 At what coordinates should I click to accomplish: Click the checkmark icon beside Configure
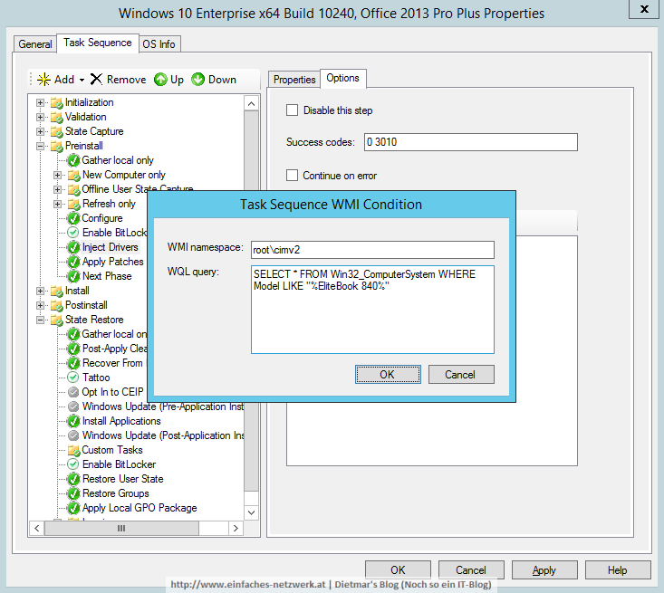pos(73,218)
